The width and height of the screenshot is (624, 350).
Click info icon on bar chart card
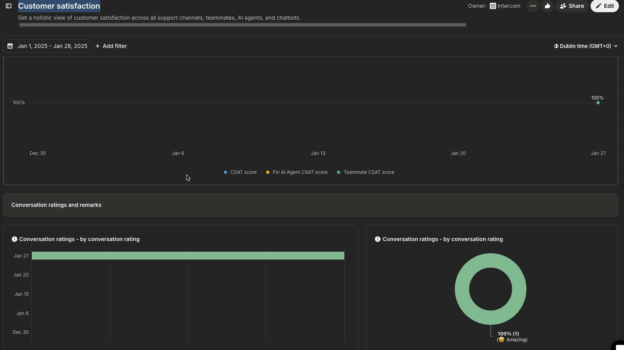[15, 239]
